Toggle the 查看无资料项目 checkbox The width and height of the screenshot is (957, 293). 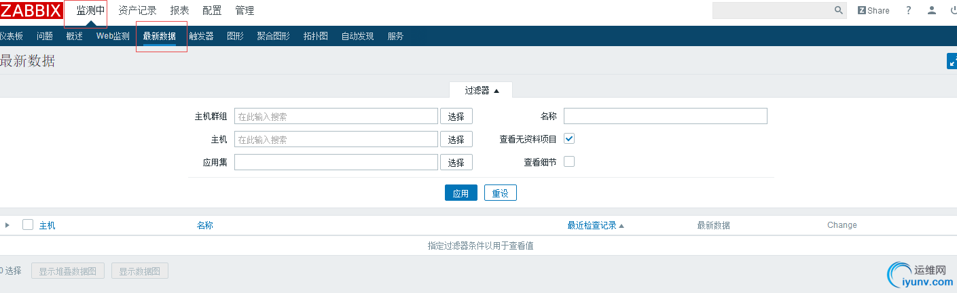click(569, 138)
